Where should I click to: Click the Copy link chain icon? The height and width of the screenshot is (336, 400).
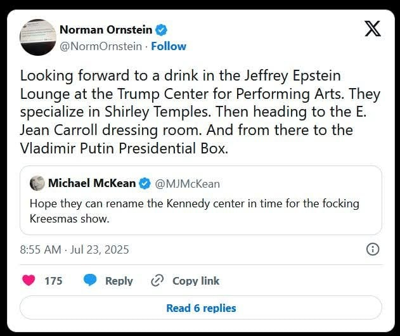pos(157,280)
